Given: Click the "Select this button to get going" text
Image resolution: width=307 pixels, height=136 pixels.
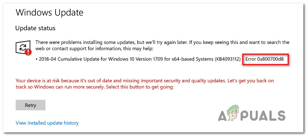Looking at the screenshot, I should [138, 87].
